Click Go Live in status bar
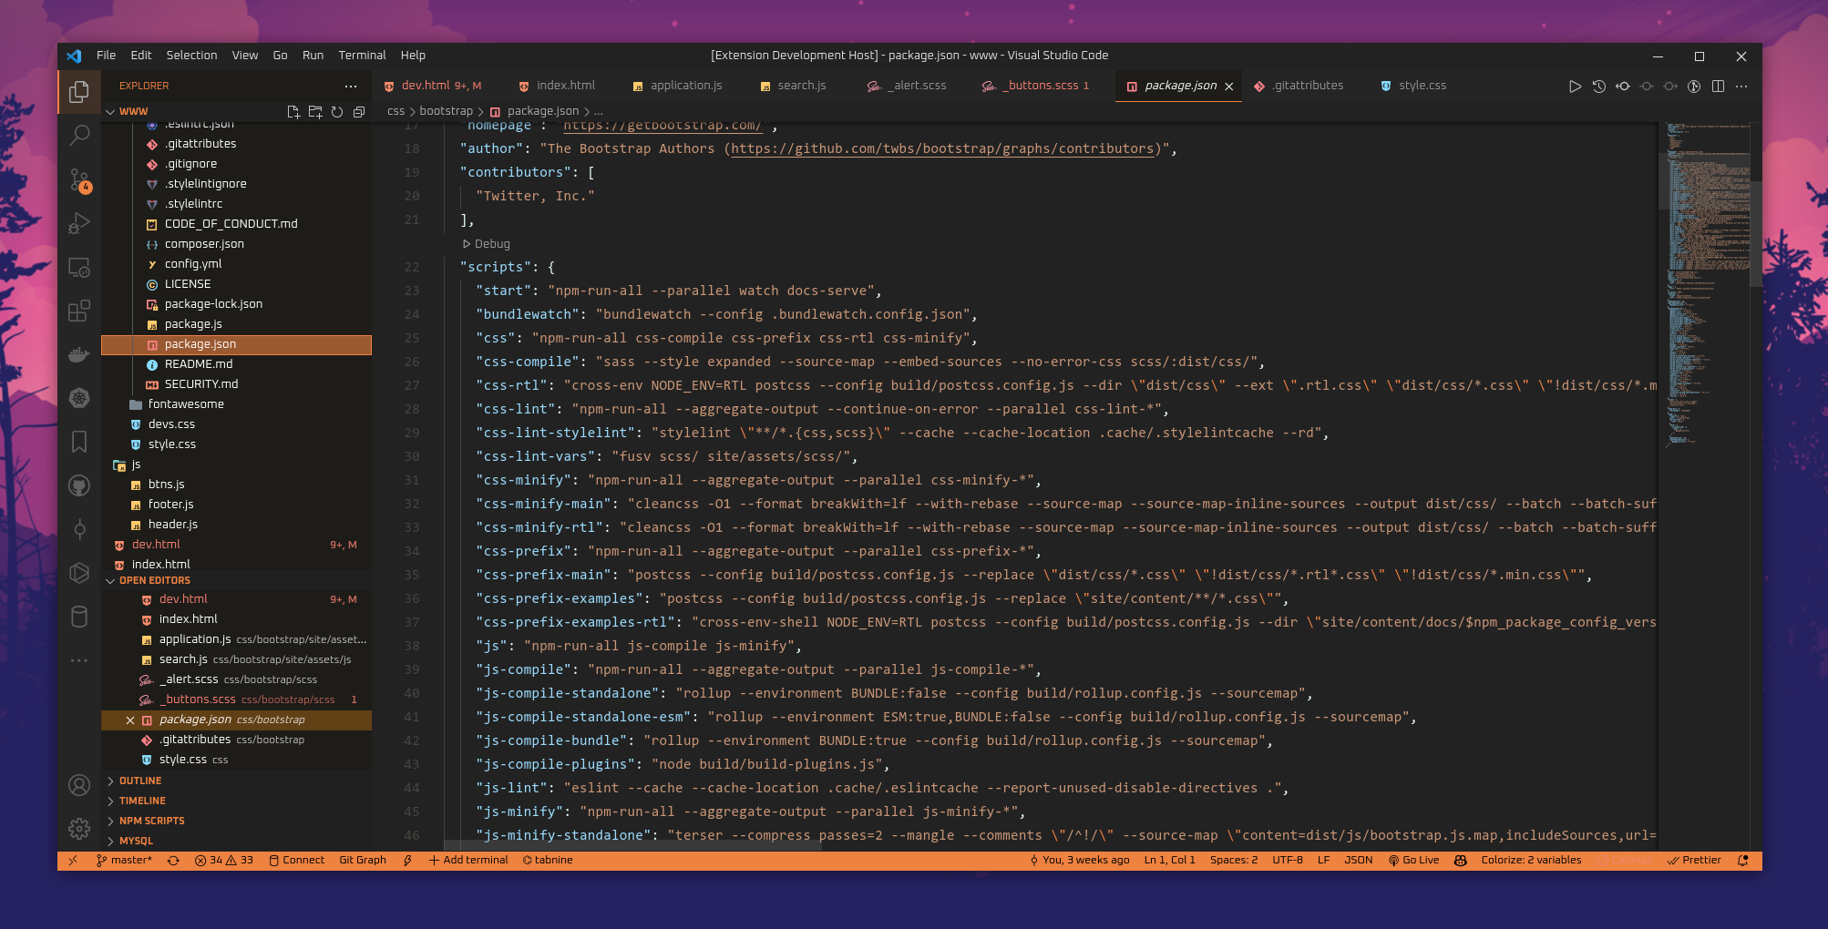This screenshot has width=1828, height=929. 1413,860
